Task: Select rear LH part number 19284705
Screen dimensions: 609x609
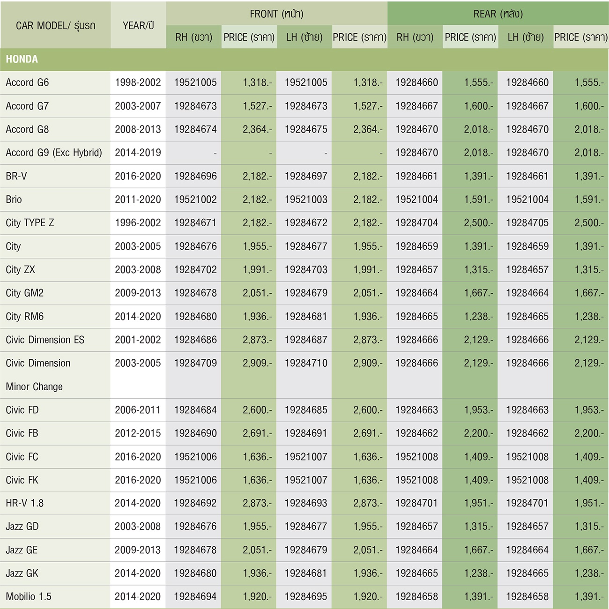Action: point(527,223)
